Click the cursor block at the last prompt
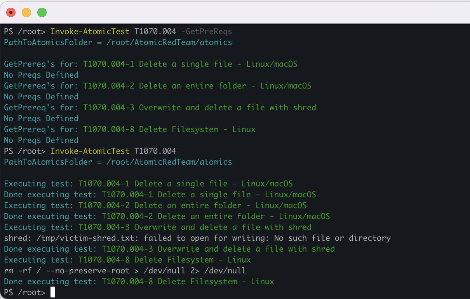The width and height of the screenshot is (470, 299). coord(53,292)
